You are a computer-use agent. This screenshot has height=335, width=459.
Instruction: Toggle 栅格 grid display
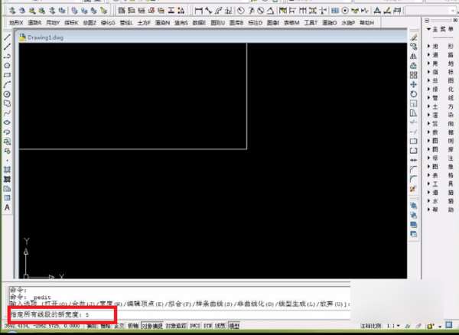coord(106,326)
